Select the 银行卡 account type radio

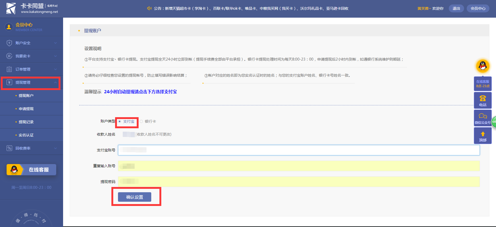coord(141,121)
